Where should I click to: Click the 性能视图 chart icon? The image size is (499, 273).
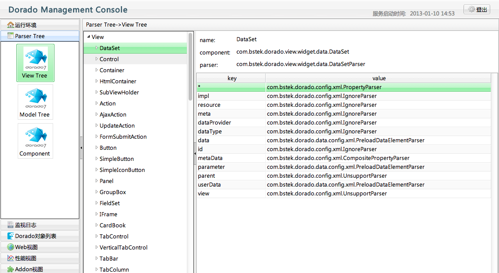(x=11, y=258)
